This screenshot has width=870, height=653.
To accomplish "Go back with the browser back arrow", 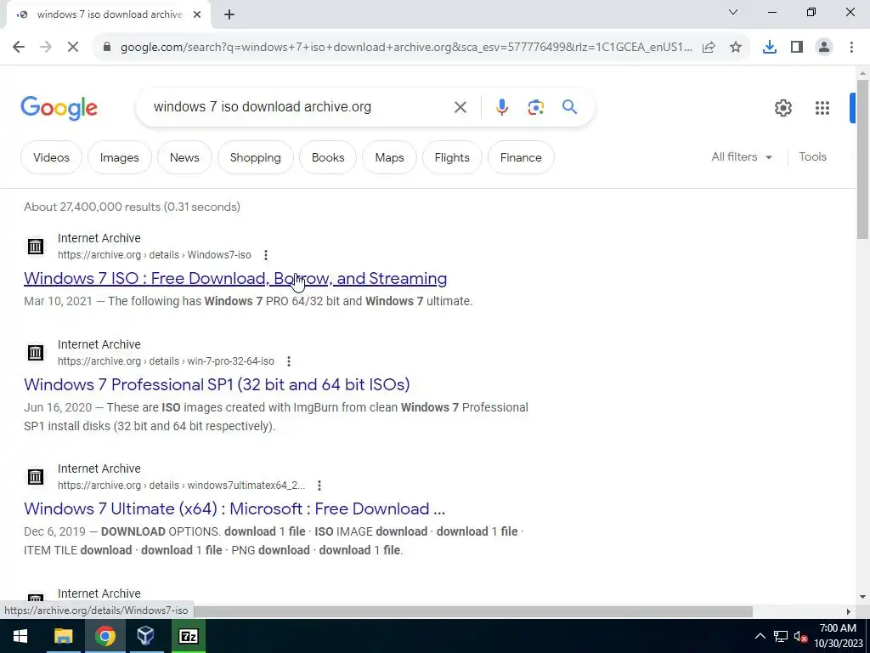I will (x=19, y=48).
